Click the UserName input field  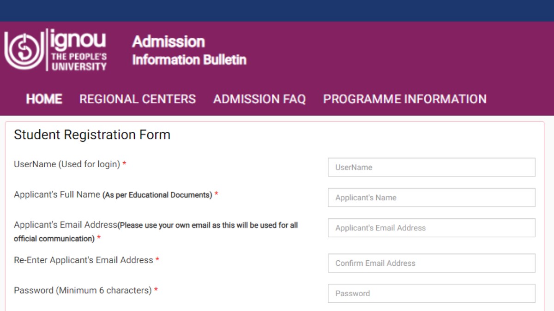pos(431,167)
